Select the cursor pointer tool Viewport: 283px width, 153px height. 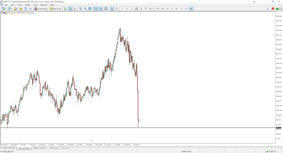point(112,9)
